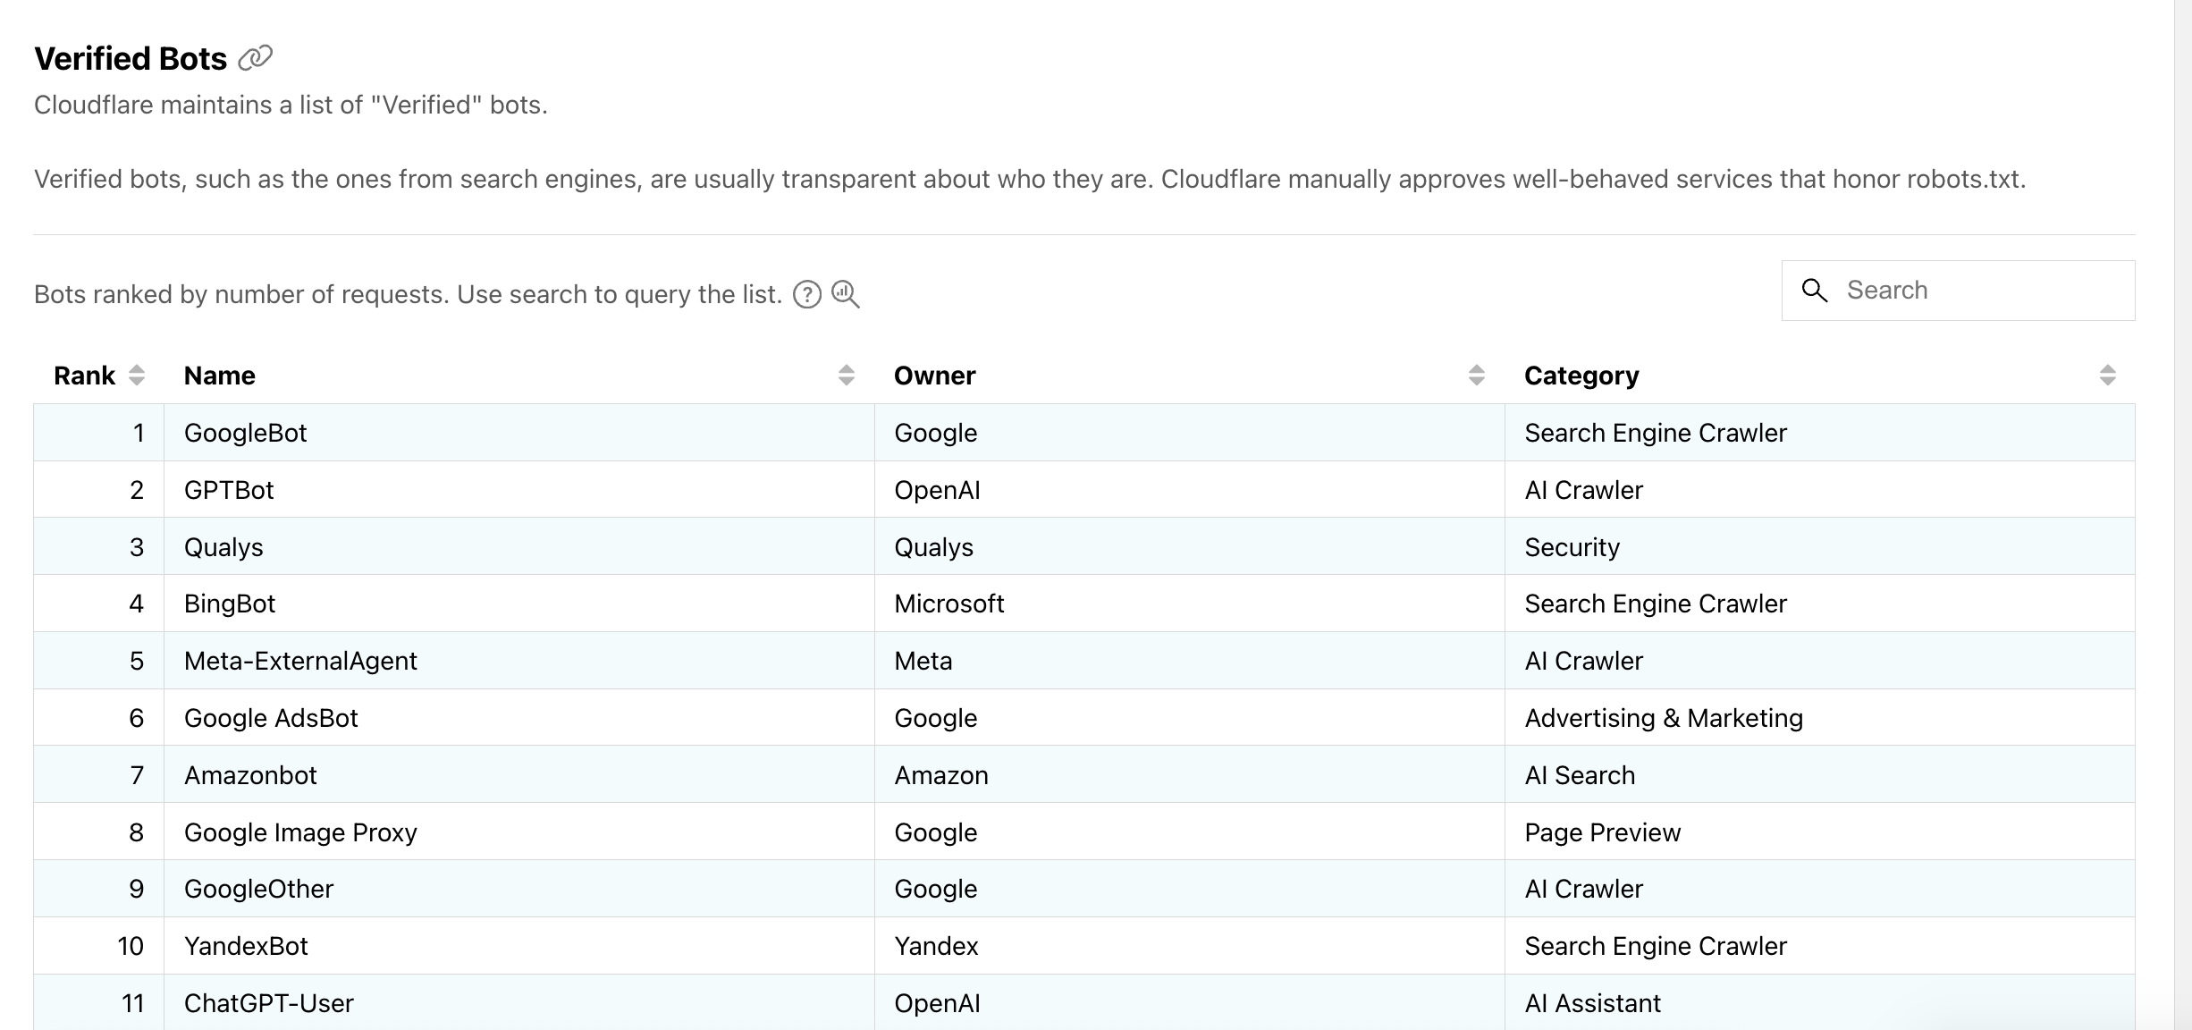This screenshot has height=1030, width=2192.
Task: Sort table by Category column arrows
Action: (x=2107, y=376)
